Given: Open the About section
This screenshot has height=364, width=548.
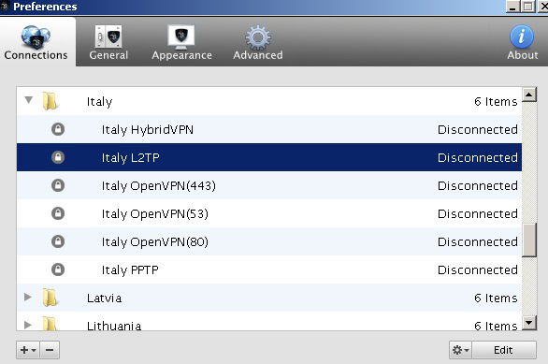Looking at the screenshot, I should [522, 43].
